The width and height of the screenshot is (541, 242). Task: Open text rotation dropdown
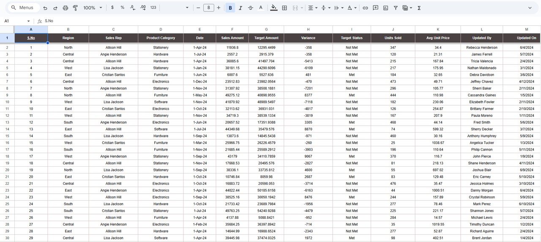352,8
